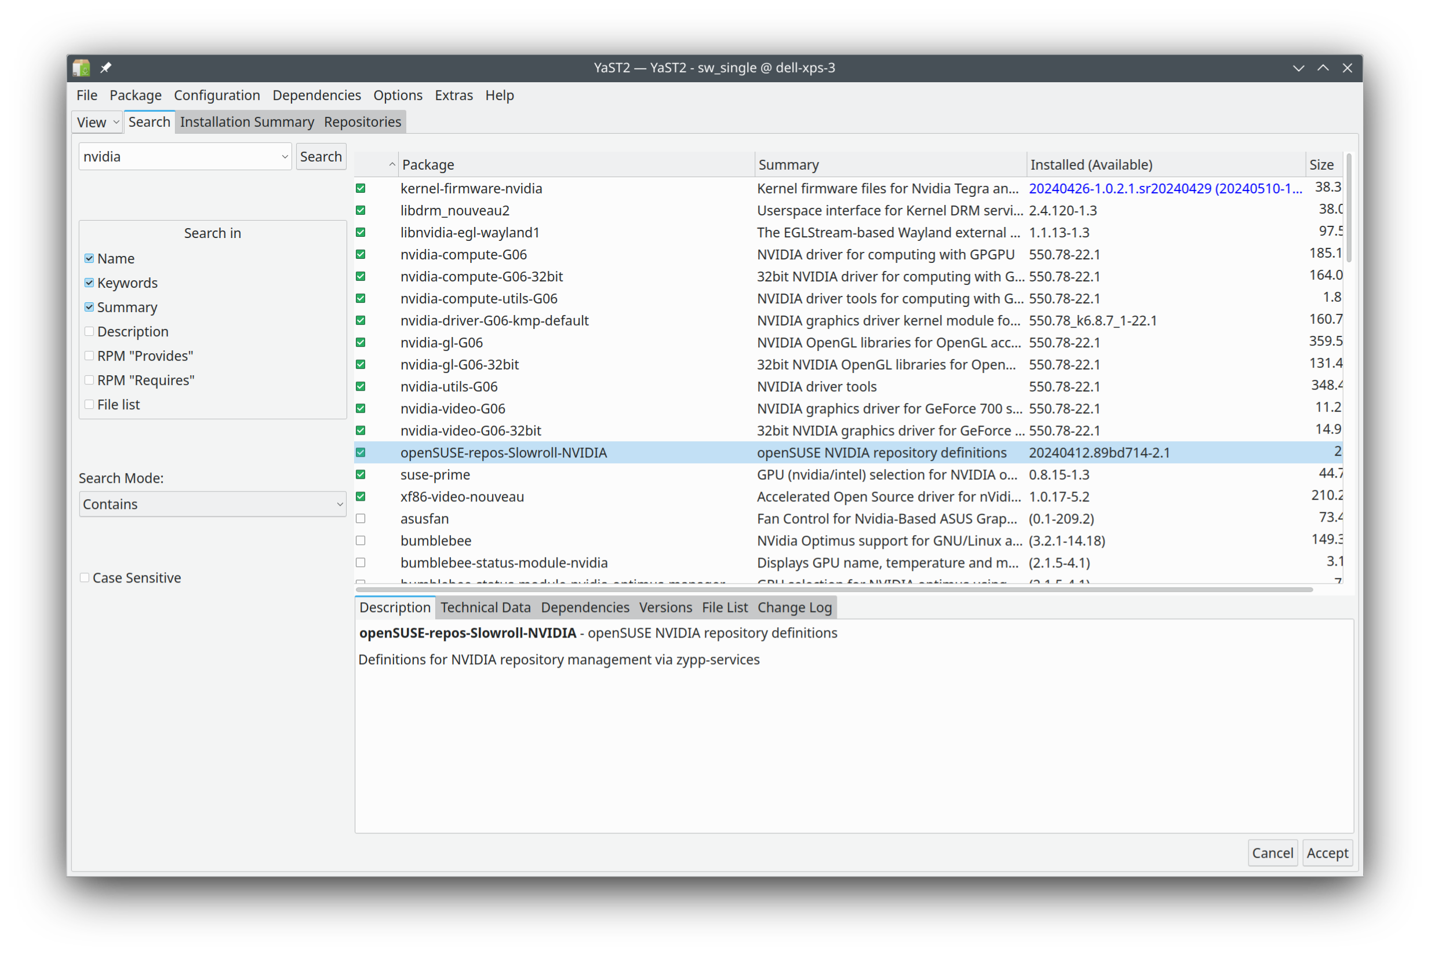
Task: Open the Extras menu
Action: click(x=453, y=95)
